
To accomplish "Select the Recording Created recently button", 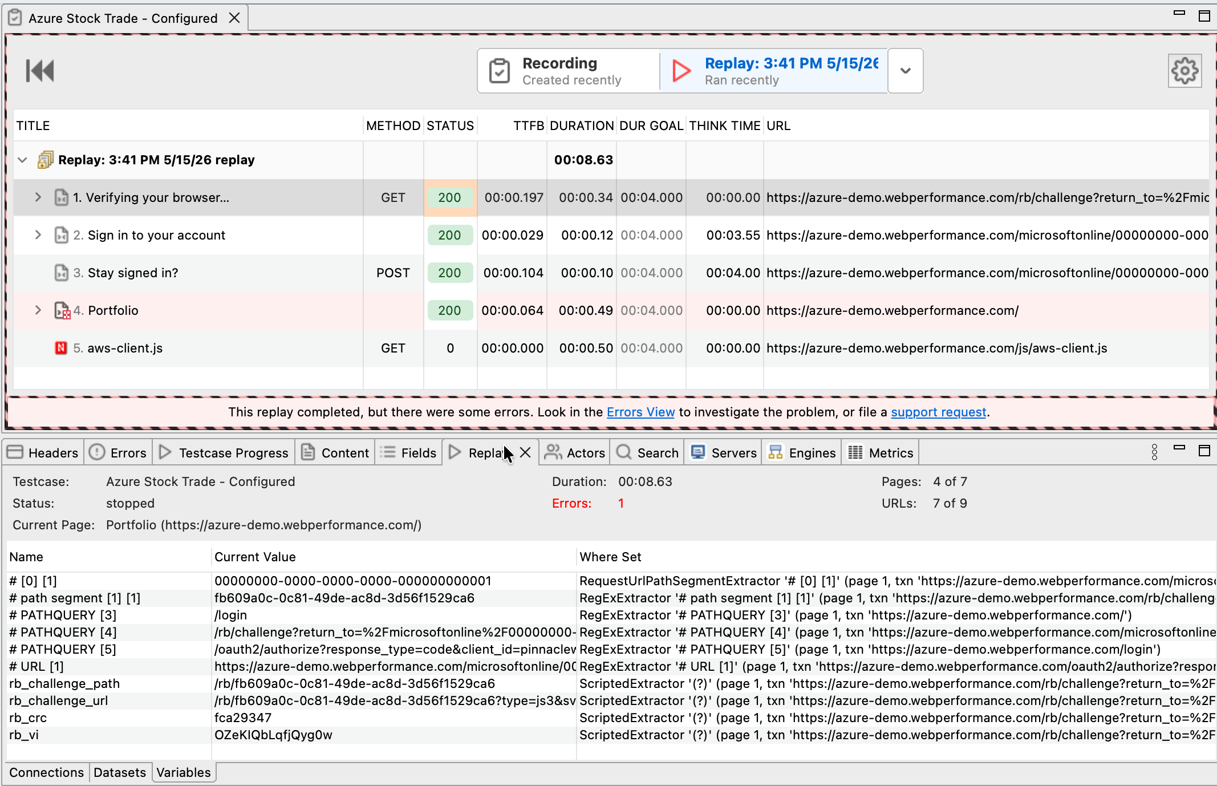I will click(x=569, y=71).
